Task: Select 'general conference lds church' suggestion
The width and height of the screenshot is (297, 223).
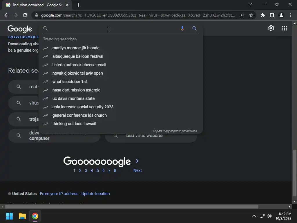Action: (x=79, y=115)
